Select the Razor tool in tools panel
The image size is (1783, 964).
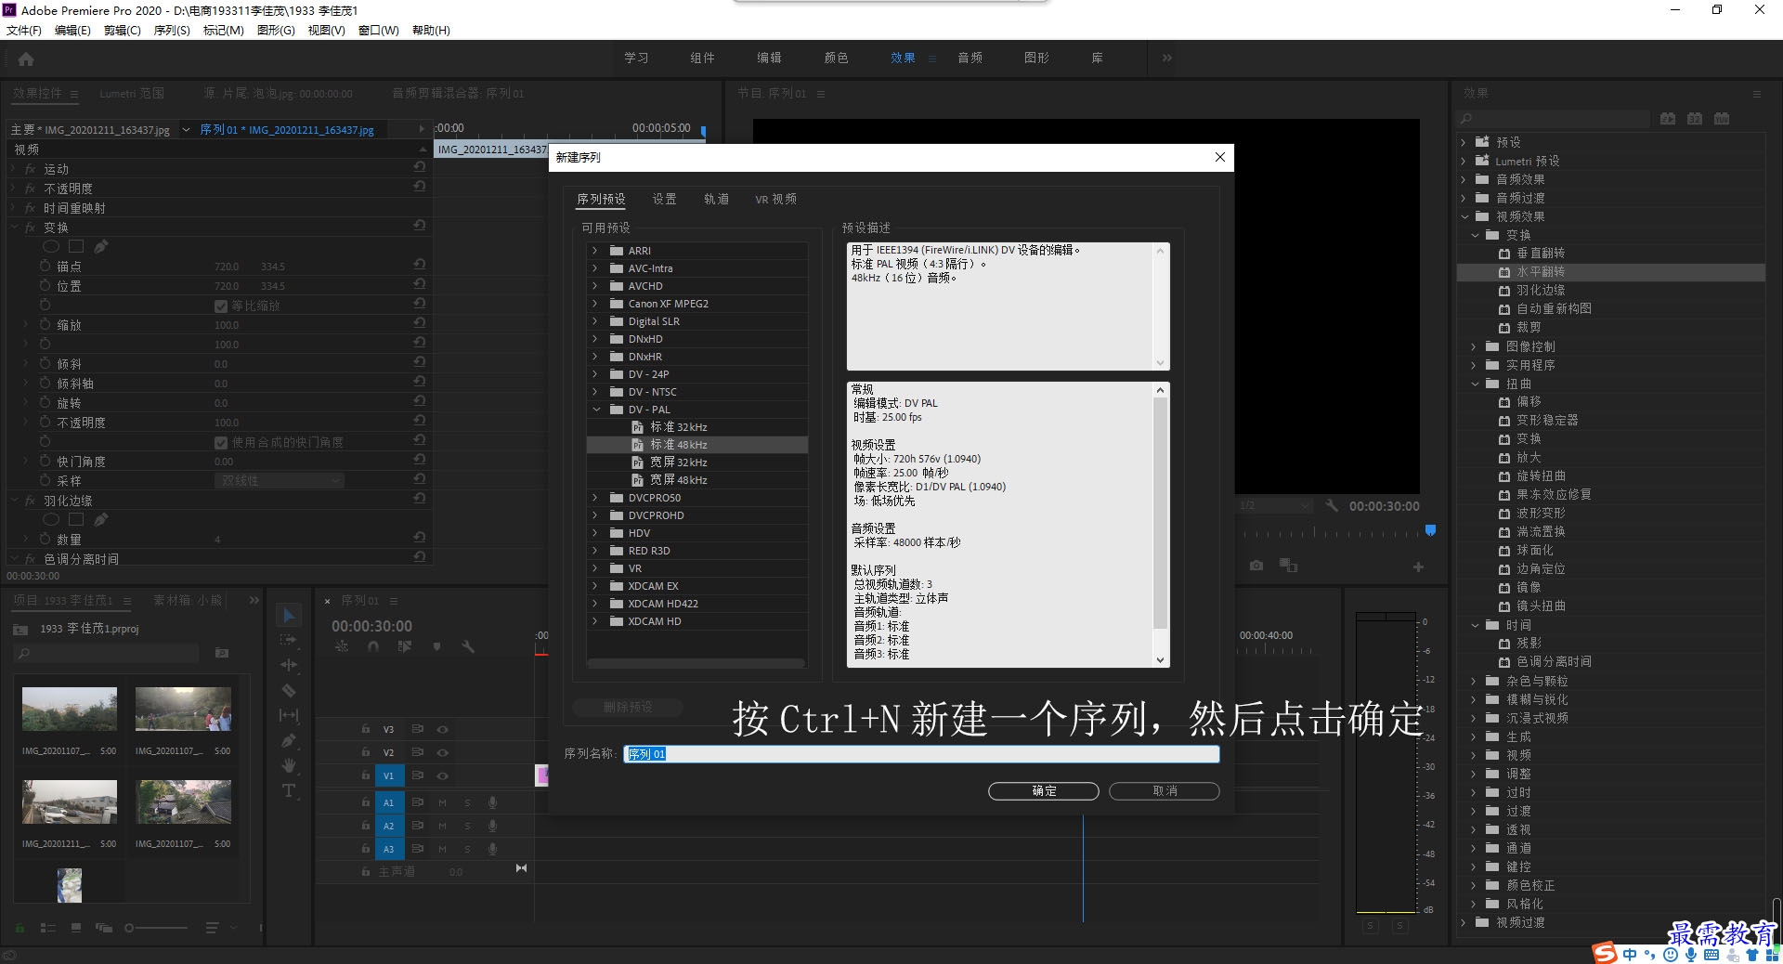tap(289, 690)
